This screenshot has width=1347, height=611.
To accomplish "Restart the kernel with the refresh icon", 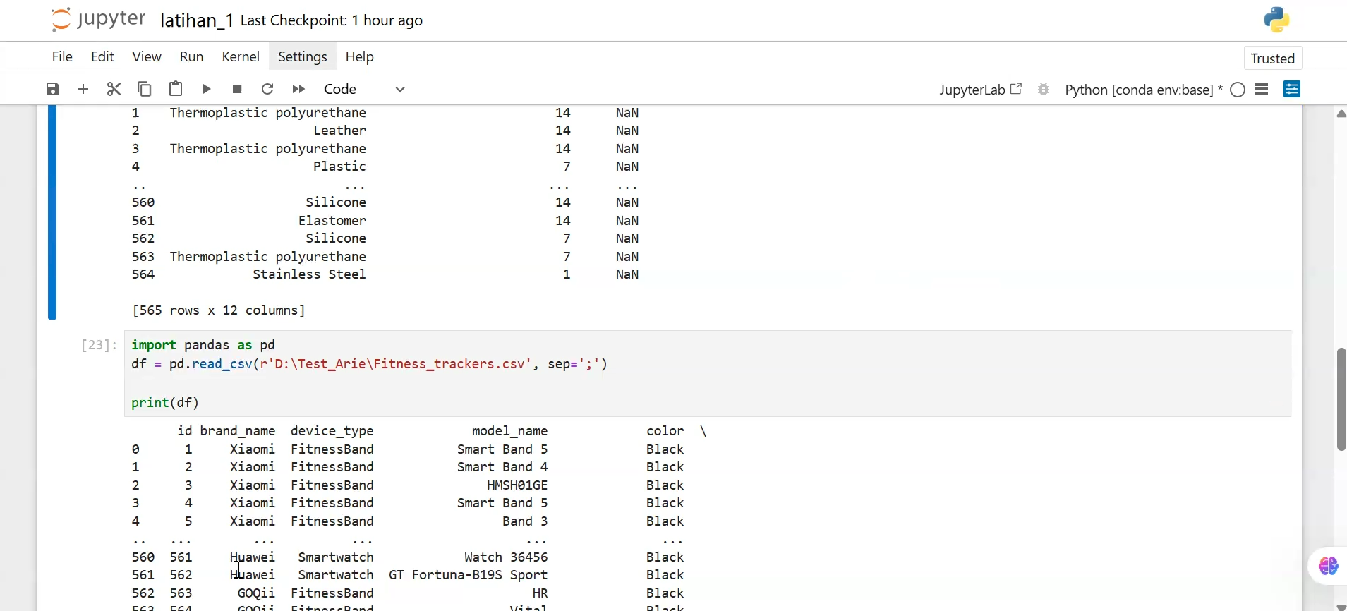I will [267, 89].
